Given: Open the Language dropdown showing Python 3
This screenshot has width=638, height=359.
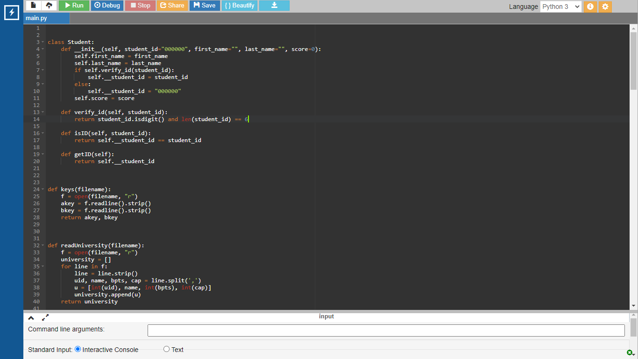Looking at the screenshot, I should pos(560,7).
